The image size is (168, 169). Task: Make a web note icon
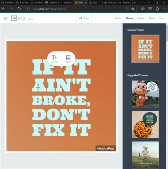(150, 9)
